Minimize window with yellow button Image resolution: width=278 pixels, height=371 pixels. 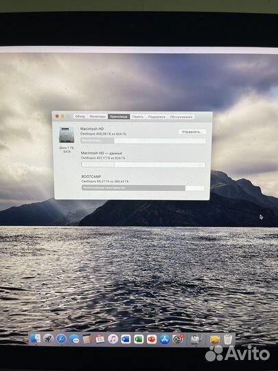pyautogui.click(x=63, y=116)
